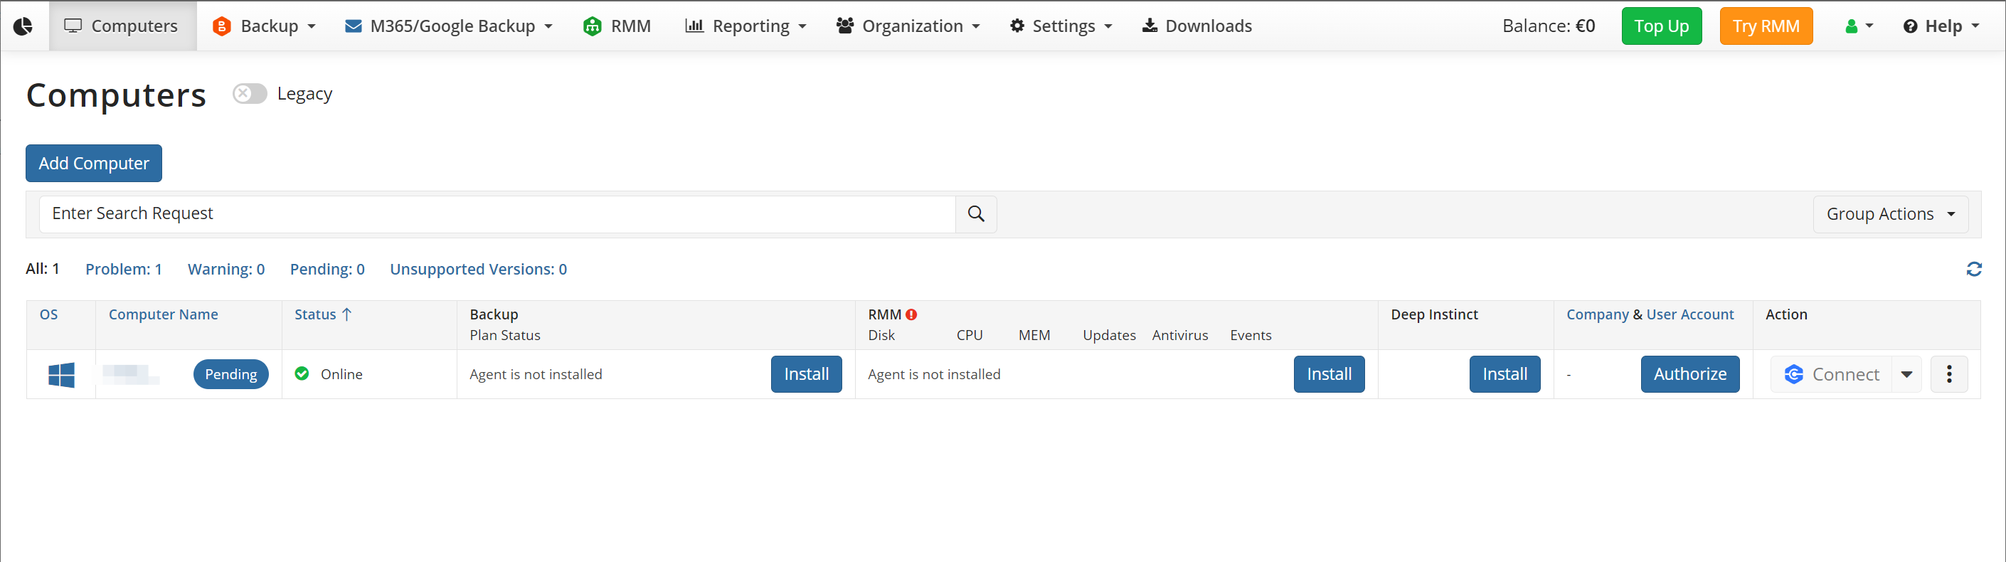Click the Add Computer button
The height and width of the screenshot is (562, 2006).
pyautogui.click(x=93, y=164)
